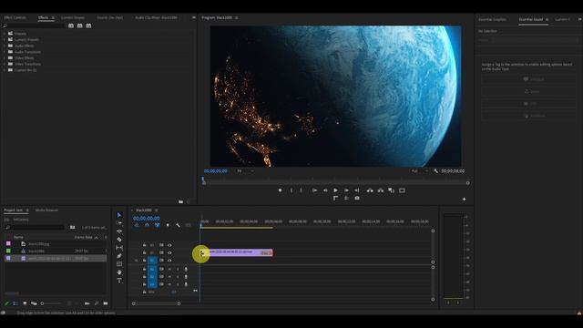Screen dimensions: 583x328
Task: Select the Ripple Edit tool
Action: [119, 231]
